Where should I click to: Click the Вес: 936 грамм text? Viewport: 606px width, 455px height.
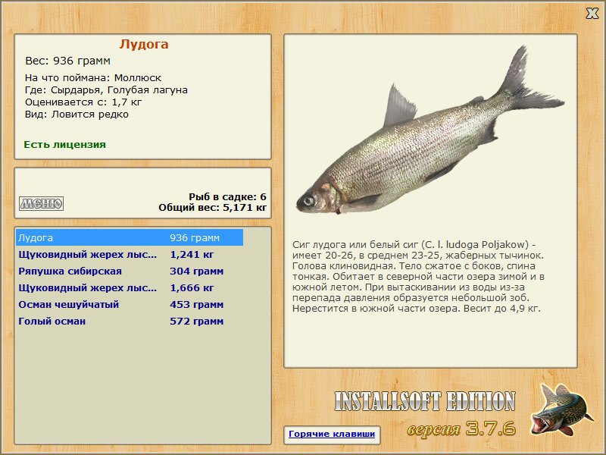tap(67, 61)
